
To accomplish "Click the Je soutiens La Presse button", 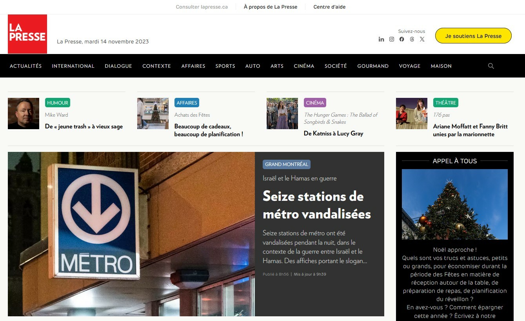I will click(x=473, y=36).
